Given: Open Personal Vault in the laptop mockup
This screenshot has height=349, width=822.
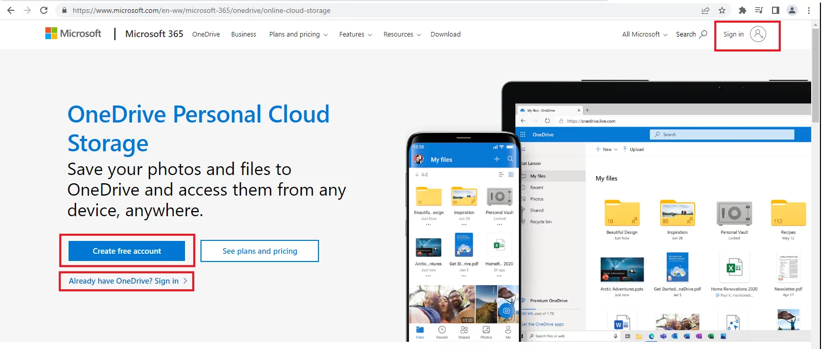Looking at the screenshot, I should click(x=734, y=220).
